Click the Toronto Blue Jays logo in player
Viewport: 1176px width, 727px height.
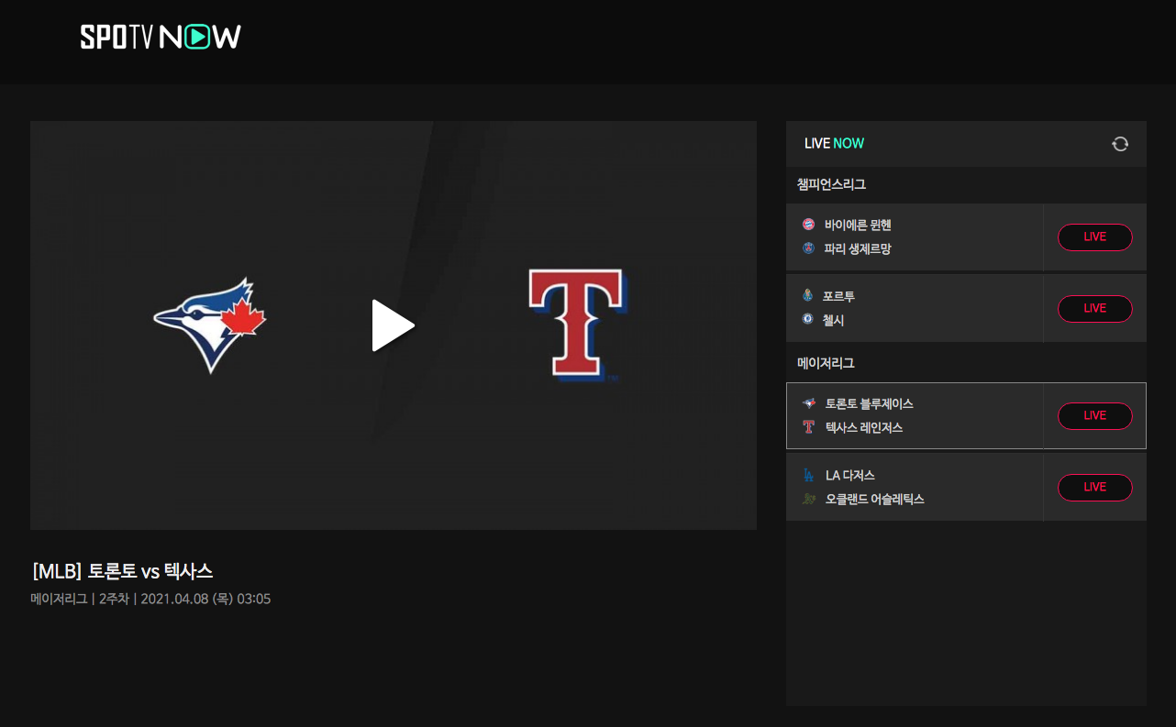210,325
